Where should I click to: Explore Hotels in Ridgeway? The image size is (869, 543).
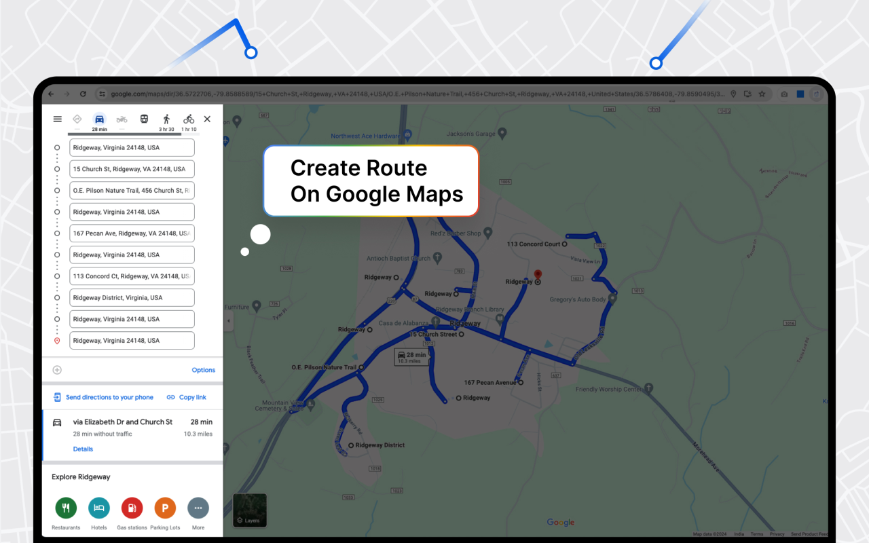tap(99, 513)
